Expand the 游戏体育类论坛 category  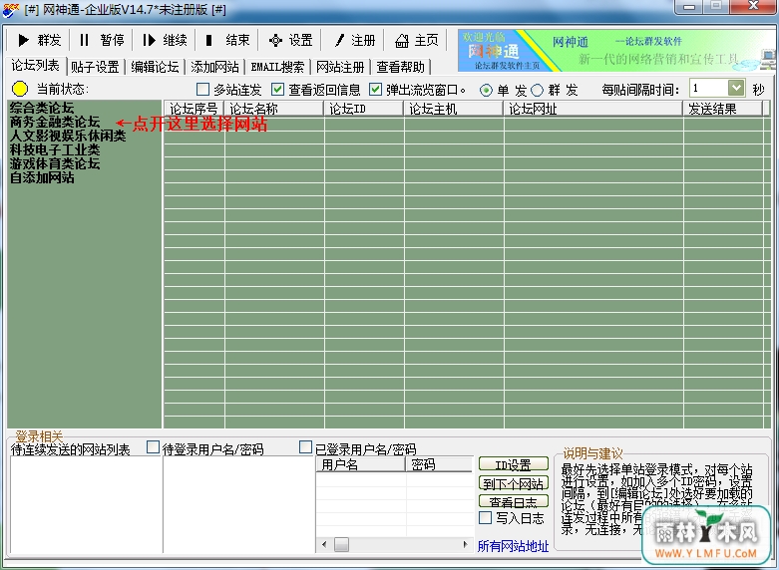(55, 163)
